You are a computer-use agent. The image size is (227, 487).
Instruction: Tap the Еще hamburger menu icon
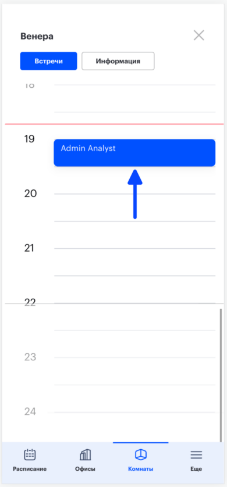pyautogui.click(x=196, y=455)
